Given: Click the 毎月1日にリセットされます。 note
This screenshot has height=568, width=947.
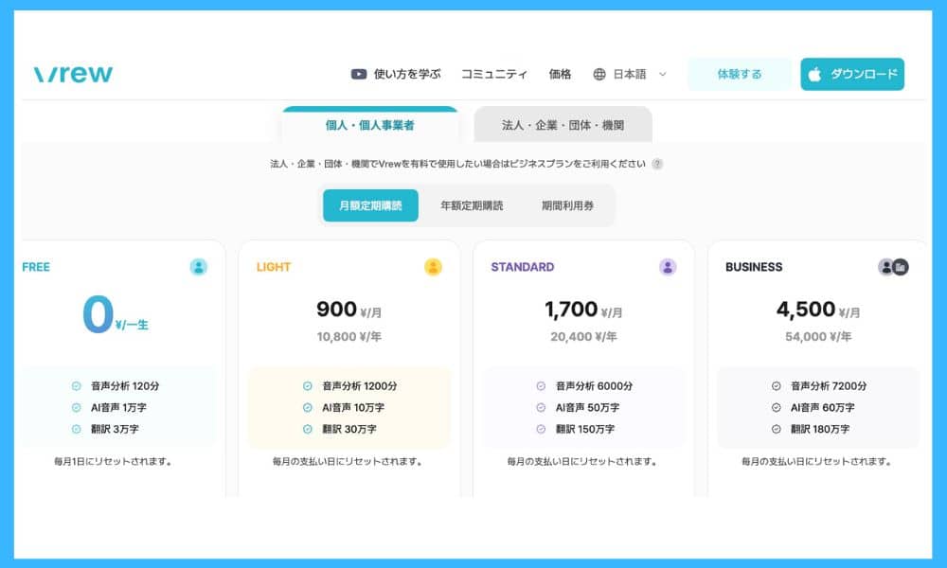Looking at the screenshot, I should pos(113,462).
